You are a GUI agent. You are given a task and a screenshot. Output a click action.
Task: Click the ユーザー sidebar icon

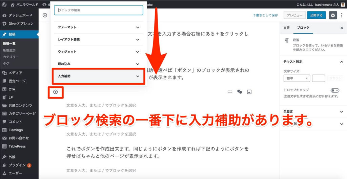(4, 173)
